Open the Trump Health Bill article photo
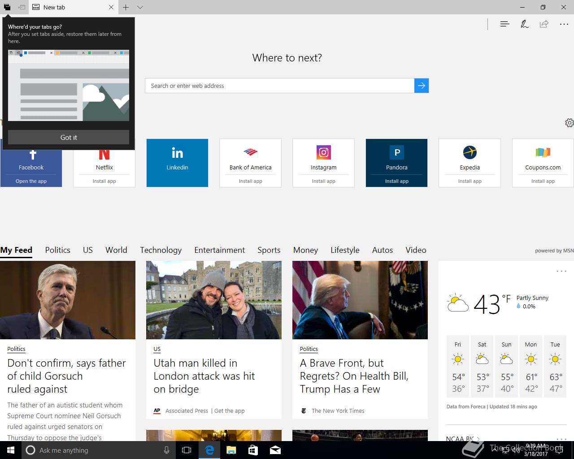 click(360, 300)
